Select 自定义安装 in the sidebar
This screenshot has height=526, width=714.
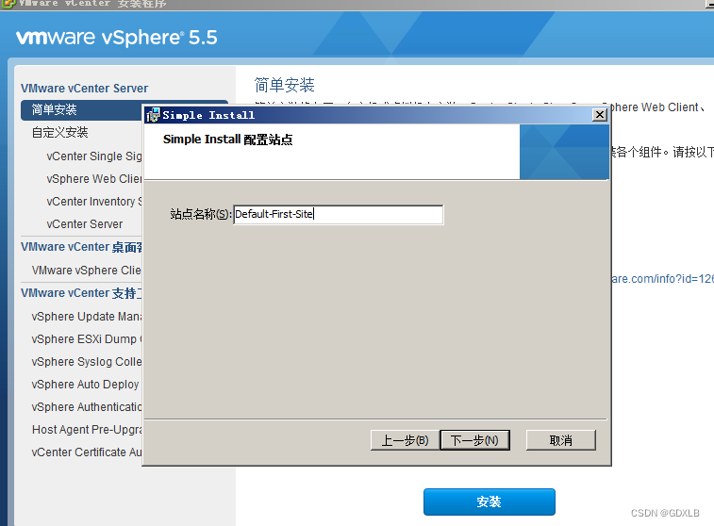click(x=59, y=132)
